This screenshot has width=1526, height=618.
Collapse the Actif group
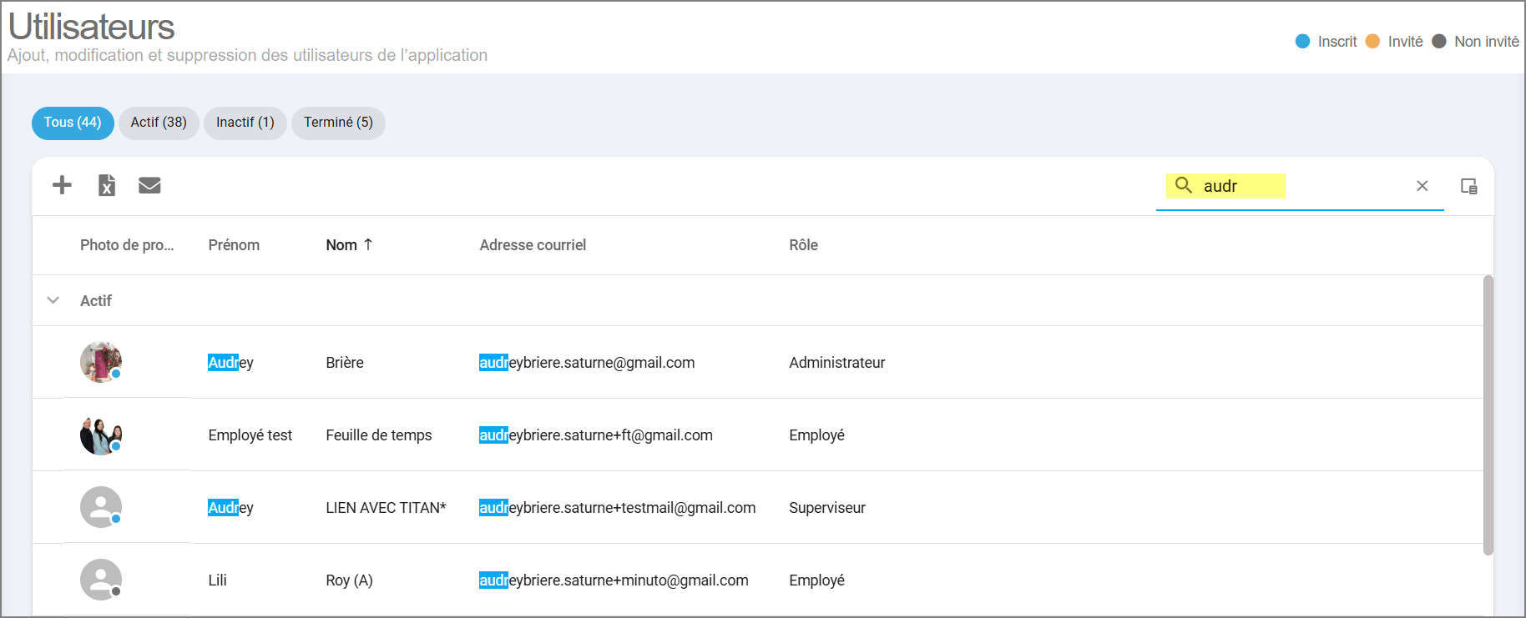(x=53, y=300)
